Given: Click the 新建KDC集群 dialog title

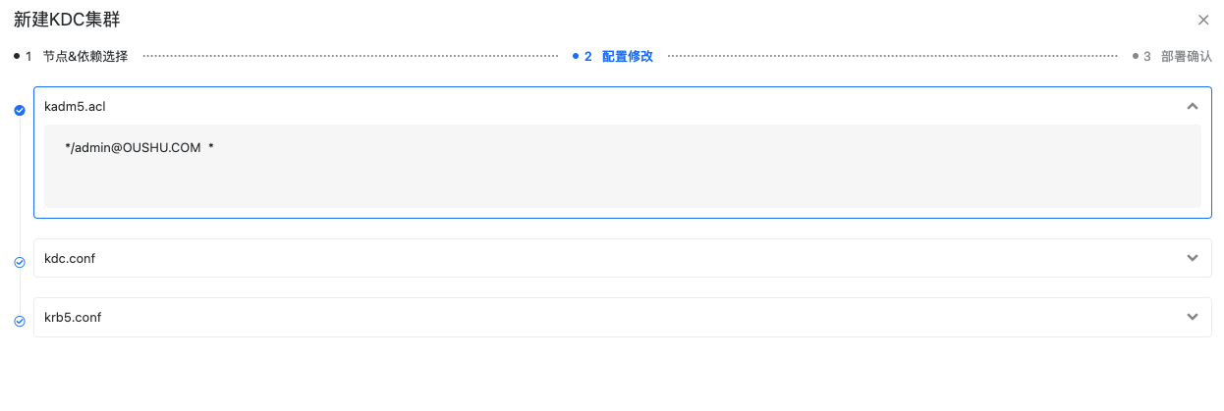Looking at the screenshot, I should 68,20.
